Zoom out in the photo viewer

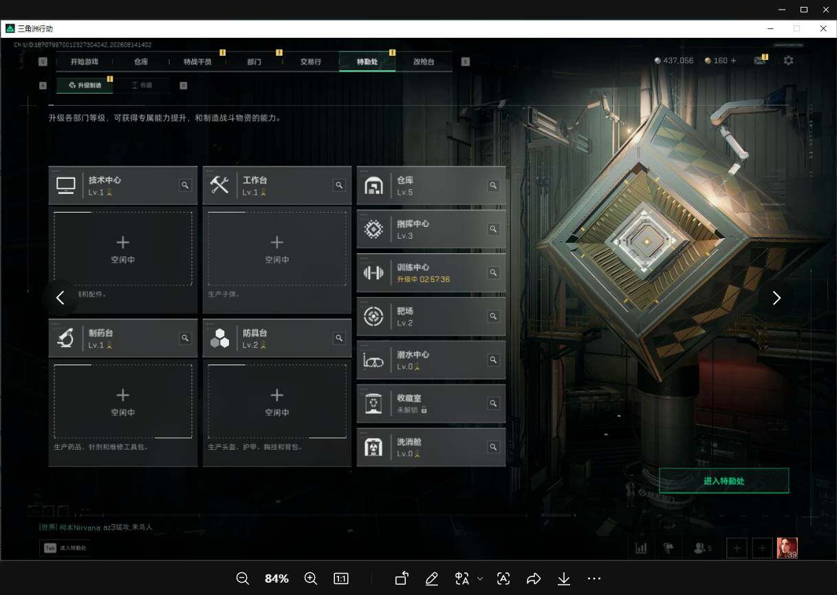tap(243, 578)
